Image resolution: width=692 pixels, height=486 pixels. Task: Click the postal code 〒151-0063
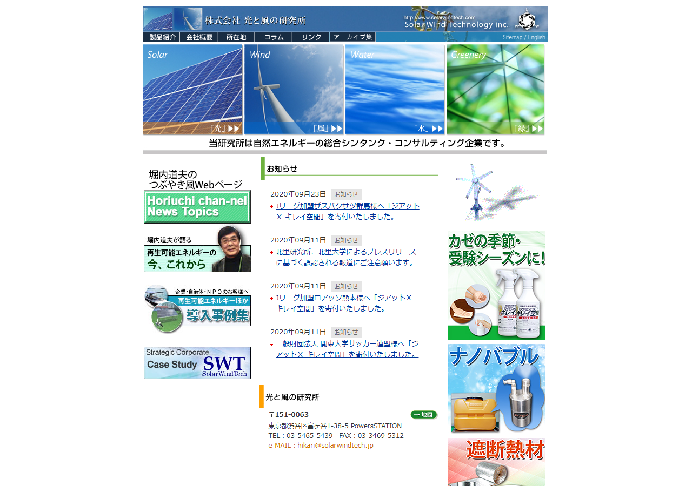tap(289, 415)
